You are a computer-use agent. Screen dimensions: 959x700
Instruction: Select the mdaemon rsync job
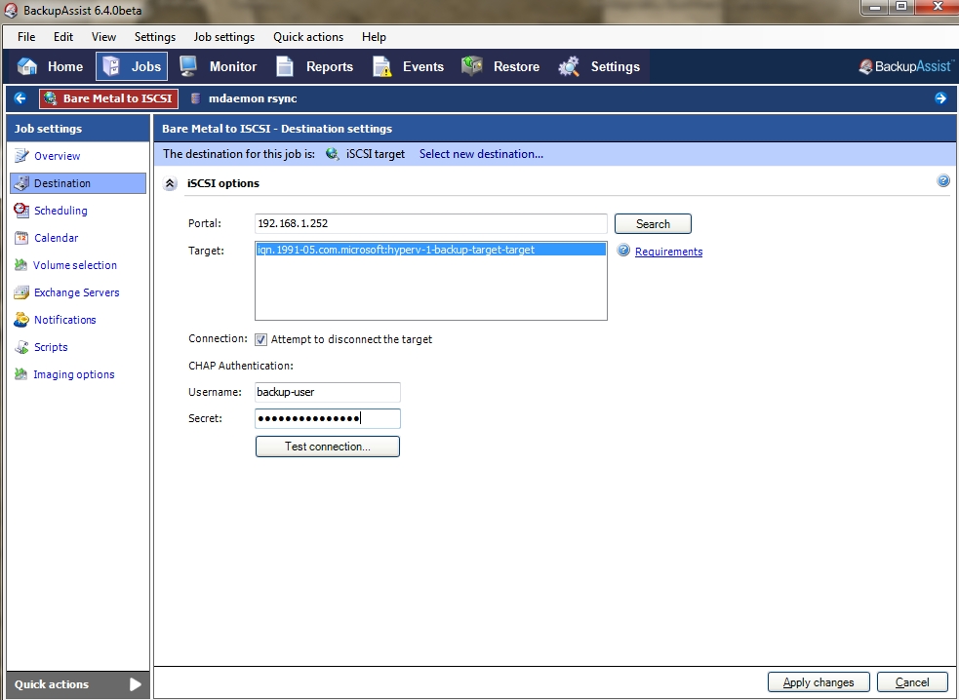(244, 98)
